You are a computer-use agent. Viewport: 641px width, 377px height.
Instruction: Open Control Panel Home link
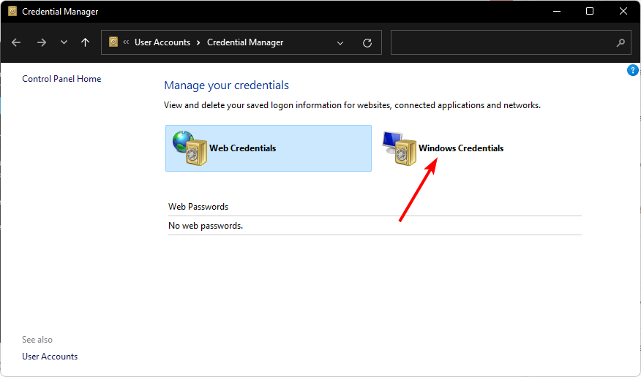61,79
